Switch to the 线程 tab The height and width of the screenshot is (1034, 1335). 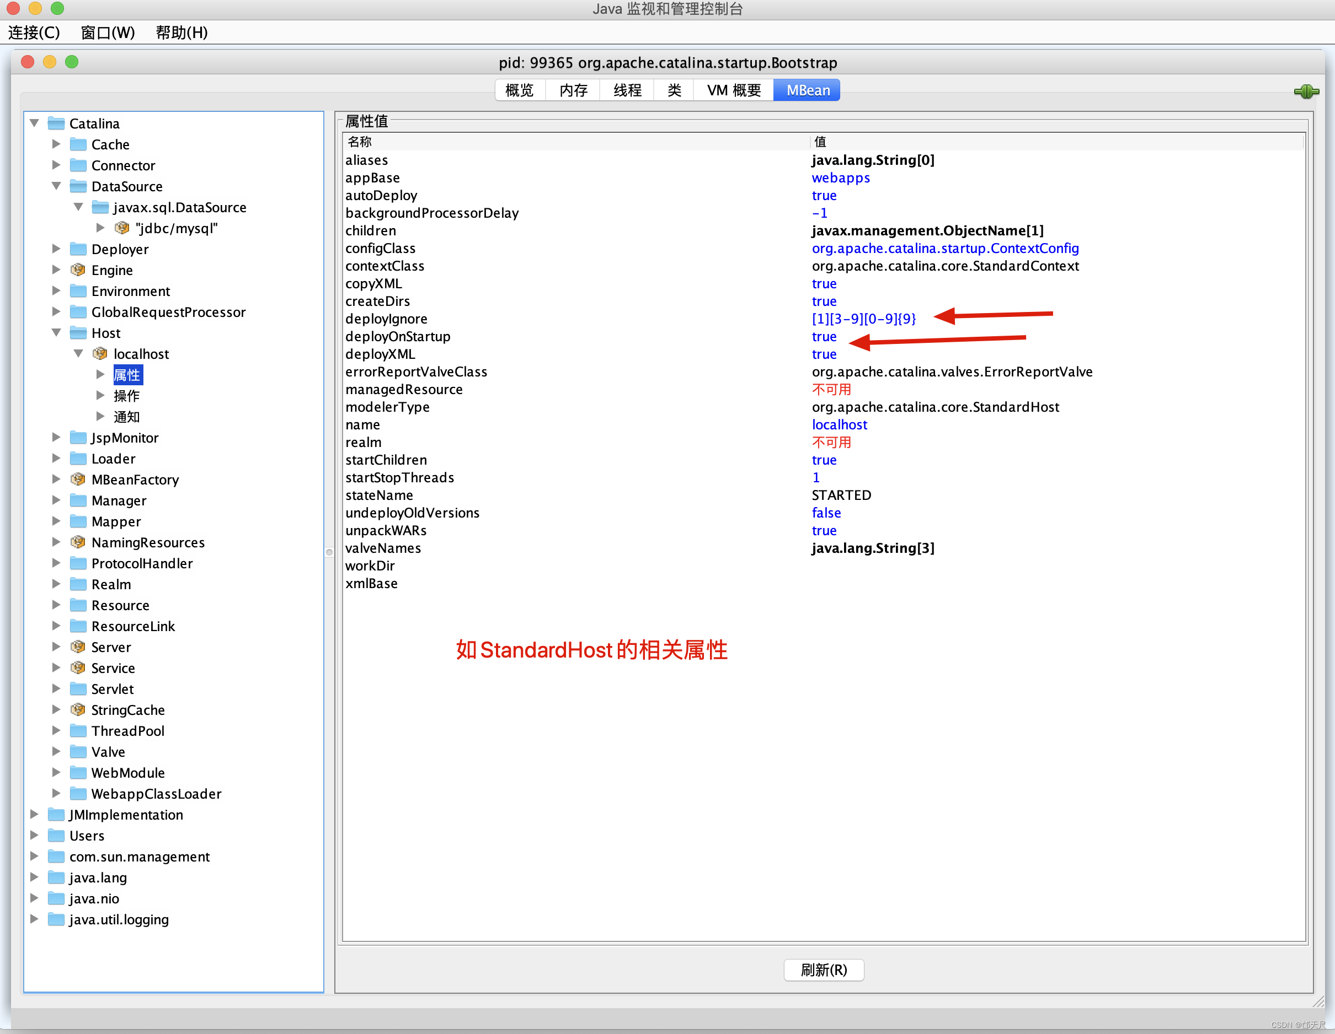(627, 90)
